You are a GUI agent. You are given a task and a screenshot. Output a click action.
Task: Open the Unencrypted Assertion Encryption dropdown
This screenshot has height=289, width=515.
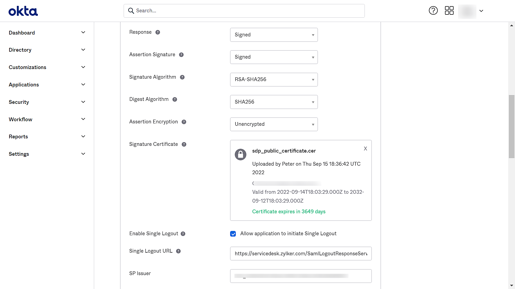click(274, 124)
